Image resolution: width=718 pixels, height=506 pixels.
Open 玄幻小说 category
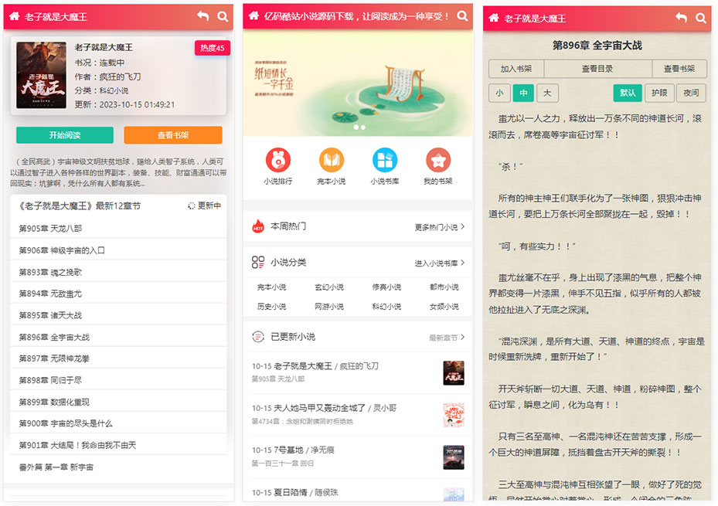click(329, 287)
